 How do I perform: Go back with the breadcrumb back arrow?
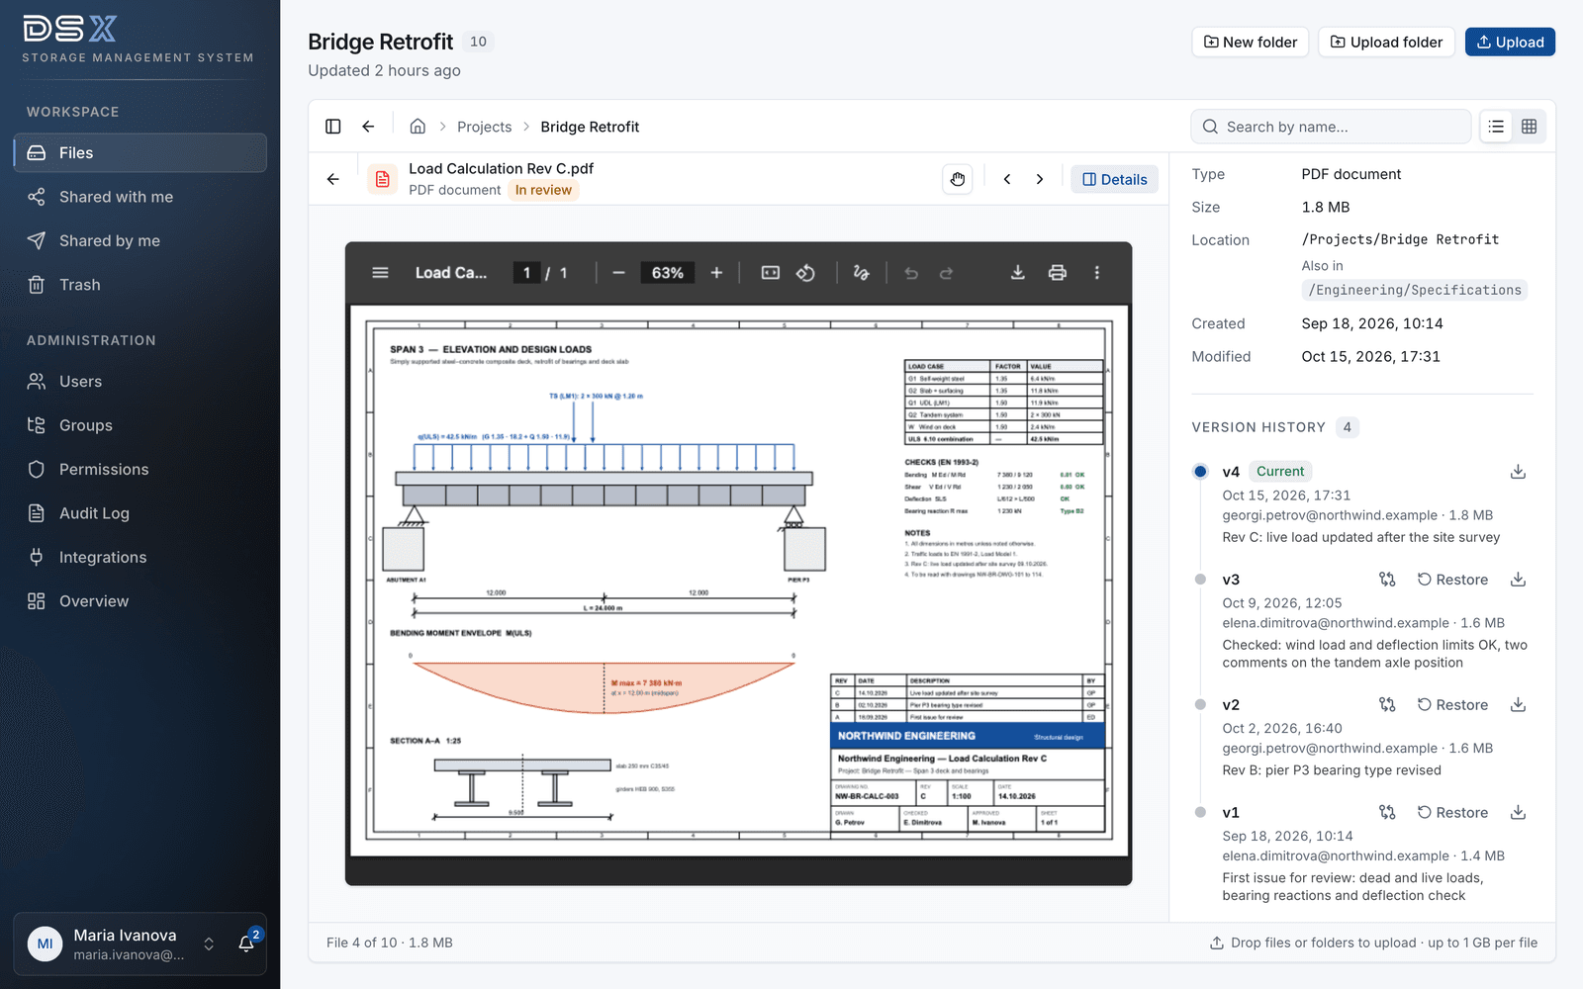click(368, 127)
